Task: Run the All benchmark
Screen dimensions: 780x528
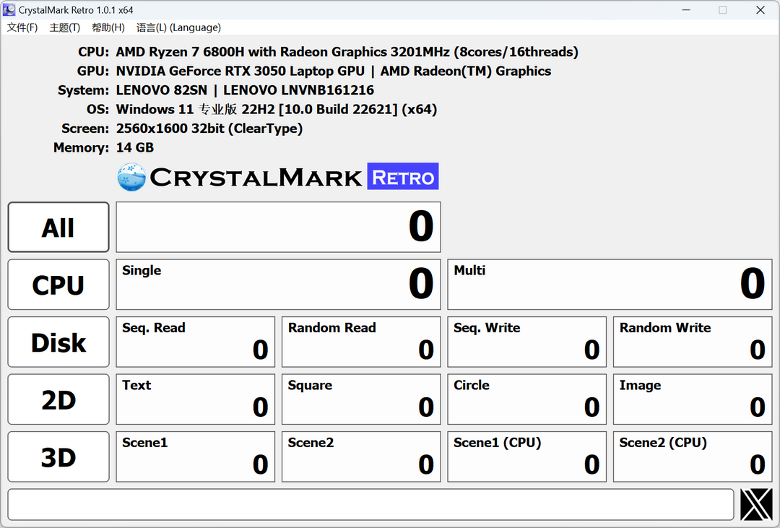Action: [58, 227]
